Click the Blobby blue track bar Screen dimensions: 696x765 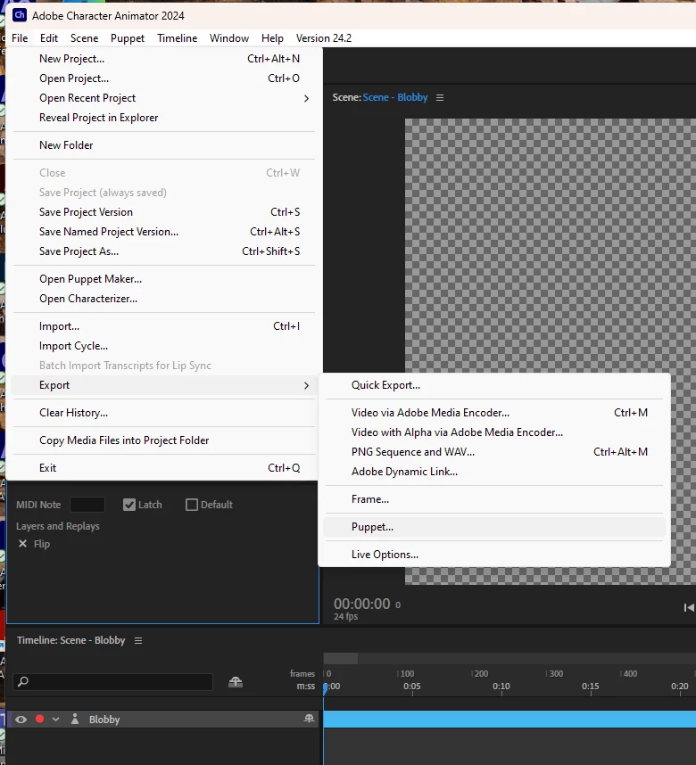coord(510,720)
